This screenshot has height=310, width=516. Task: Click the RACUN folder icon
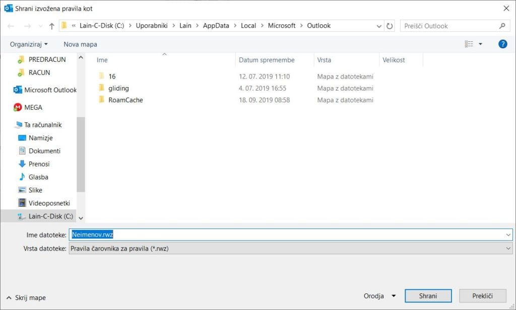tap(21, 72)
